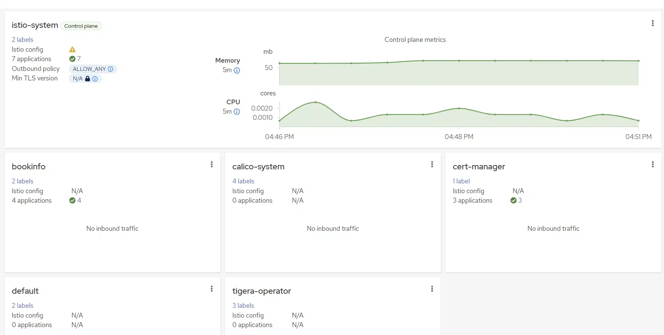Click the calico-system namespace title
Screen dimensions: 664x335
258,167
